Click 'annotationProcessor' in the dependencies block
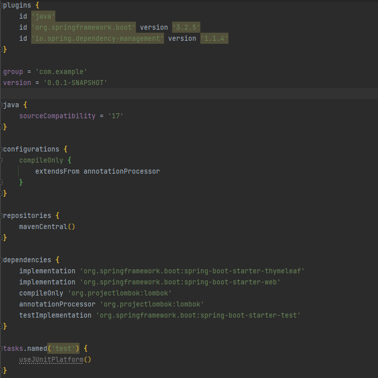 57,304
